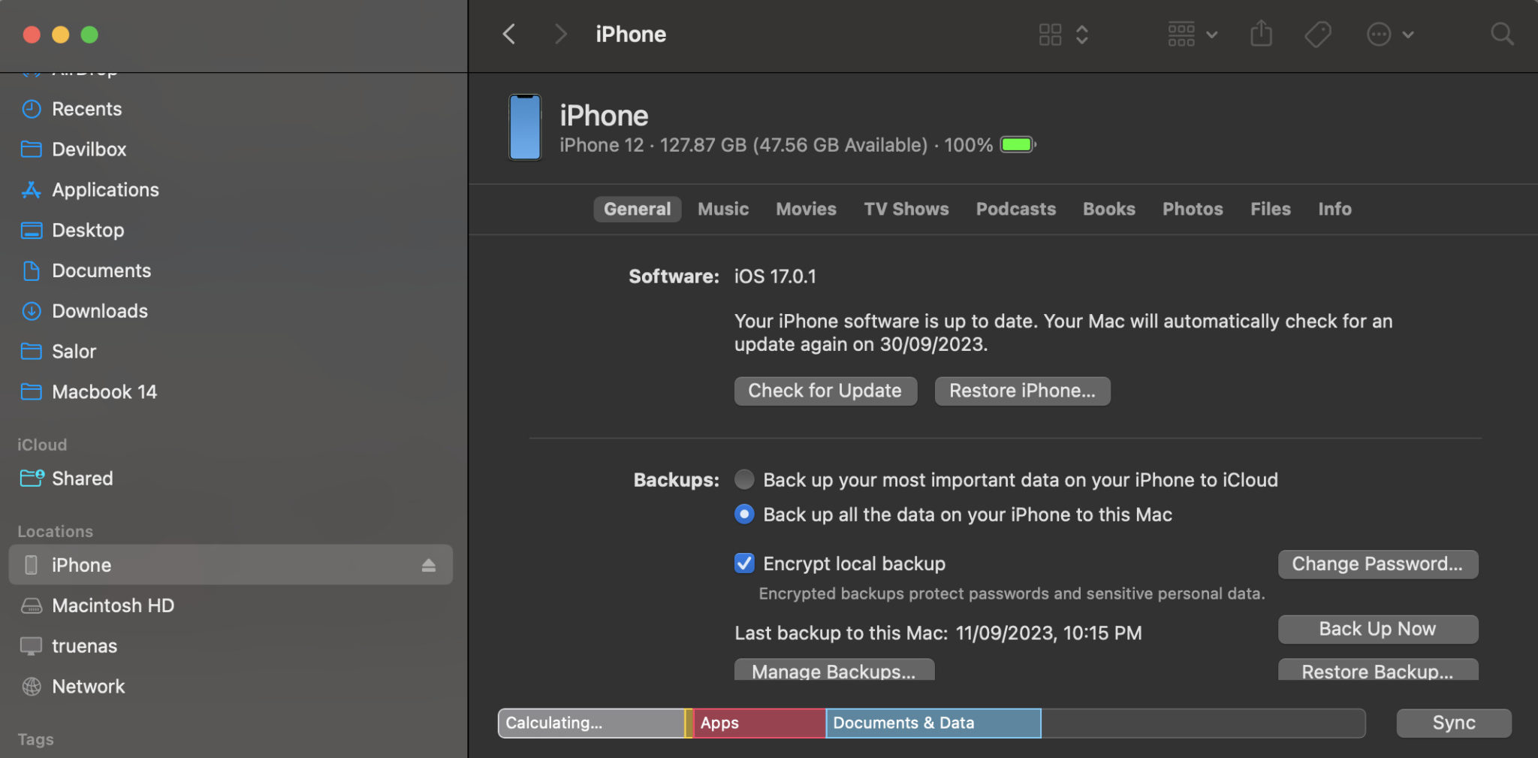The width and height of the screenshot is (1538, 758).
Task: Eject the iPhone from the sidebar
Action: point(428,565)
